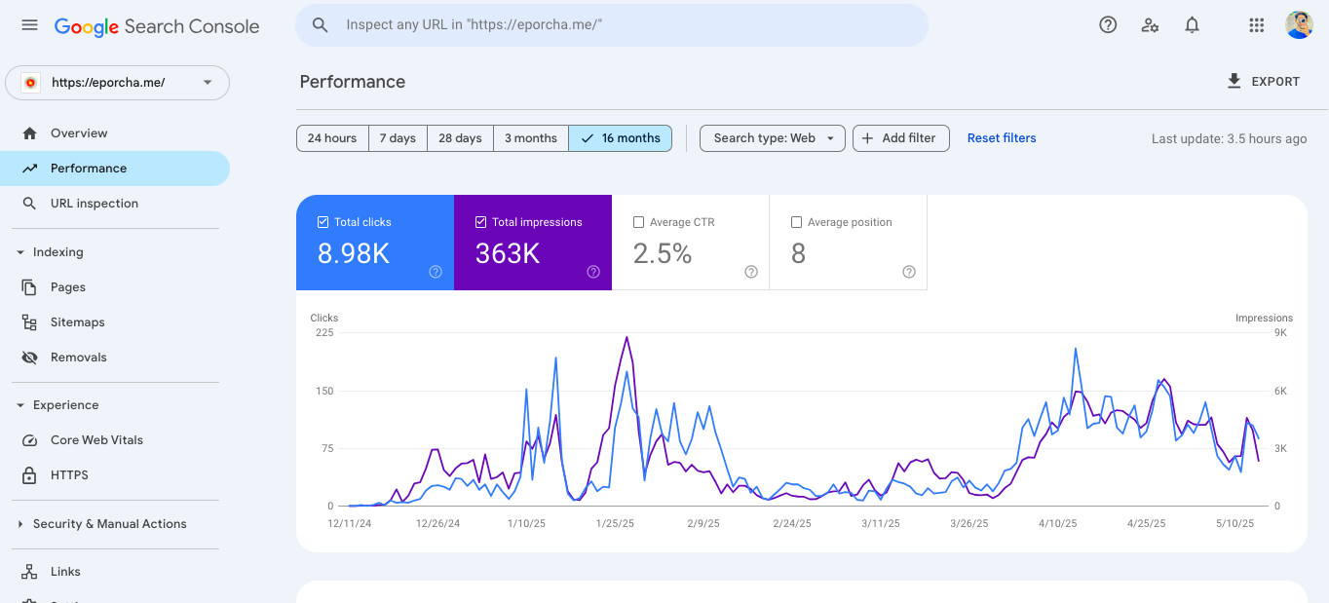Open Overview in the sidebar
The width and height of the screenshot is (1329, 603).
115,133
